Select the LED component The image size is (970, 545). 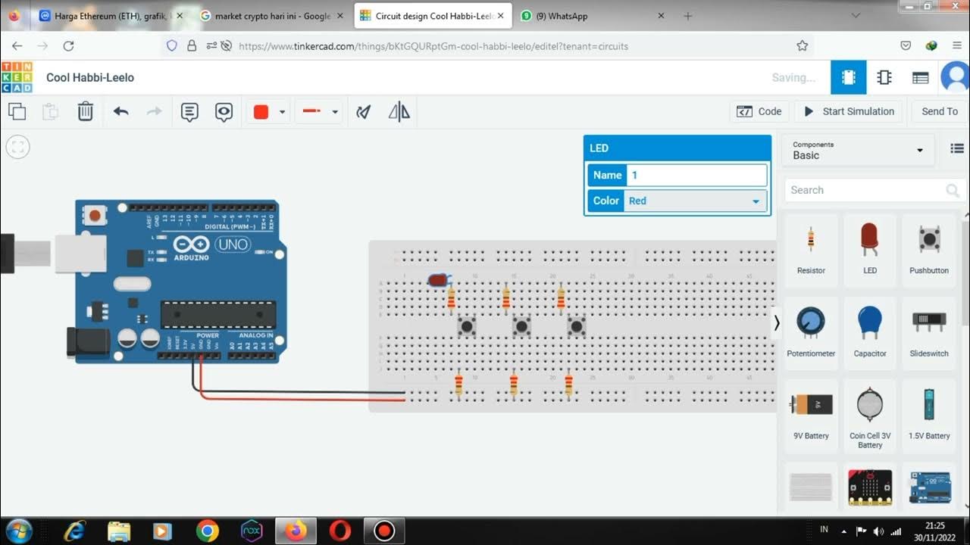[870, 250]
